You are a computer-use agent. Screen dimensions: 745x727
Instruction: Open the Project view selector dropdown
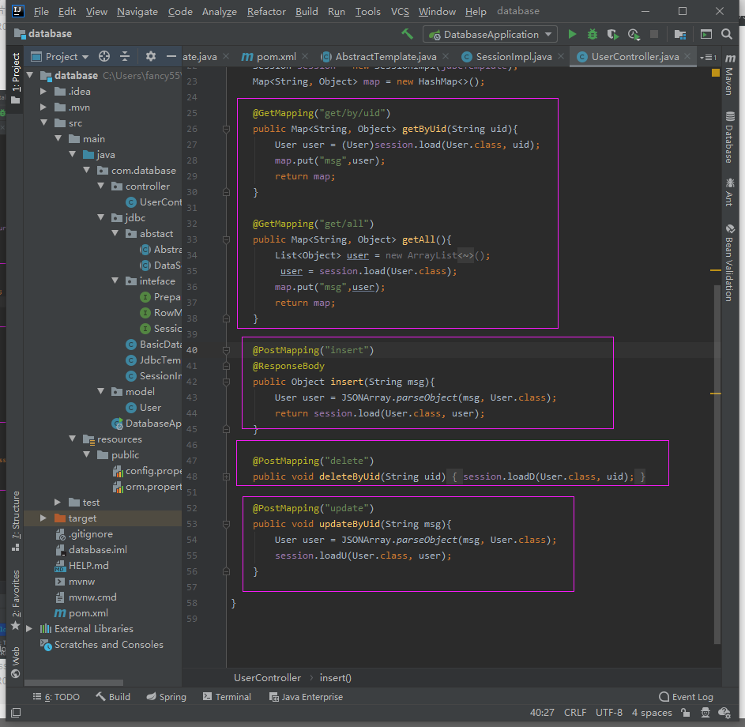[60, 57]
